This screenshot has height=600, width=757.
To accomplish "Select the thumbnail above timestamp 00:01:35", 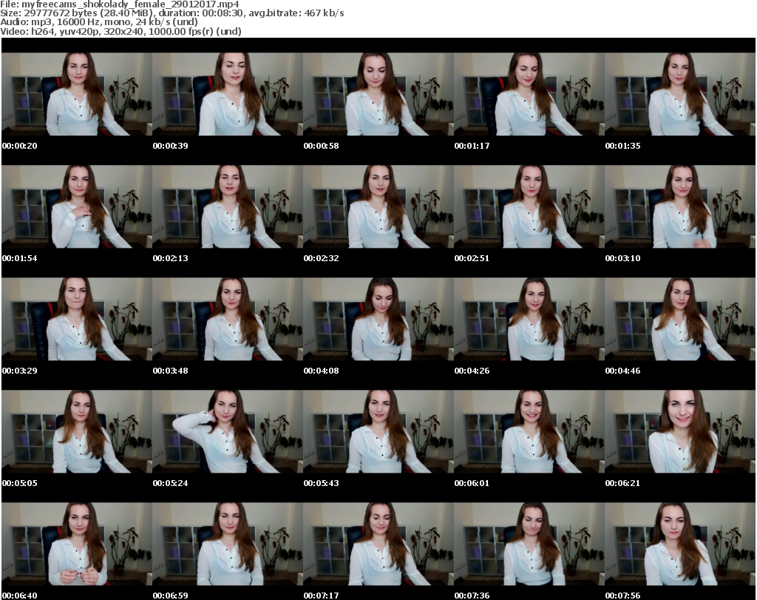I will click(680, 94).
